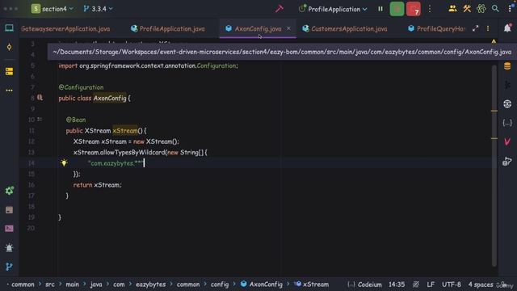This screenshot has width=517, height=291.
Task: Switch to CustomersApplication.java tab
Action: (x=345, y=29)
